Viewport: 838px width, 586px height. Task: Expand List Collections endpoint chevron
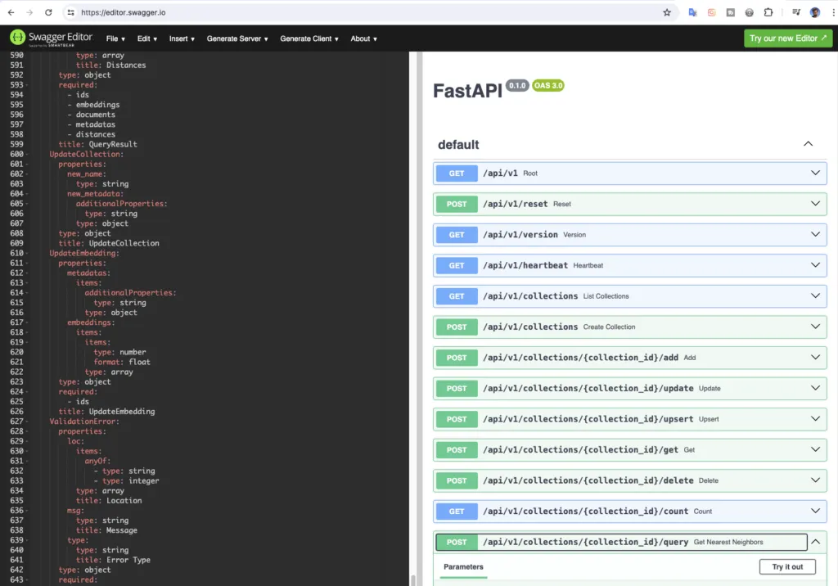(815, 295)
